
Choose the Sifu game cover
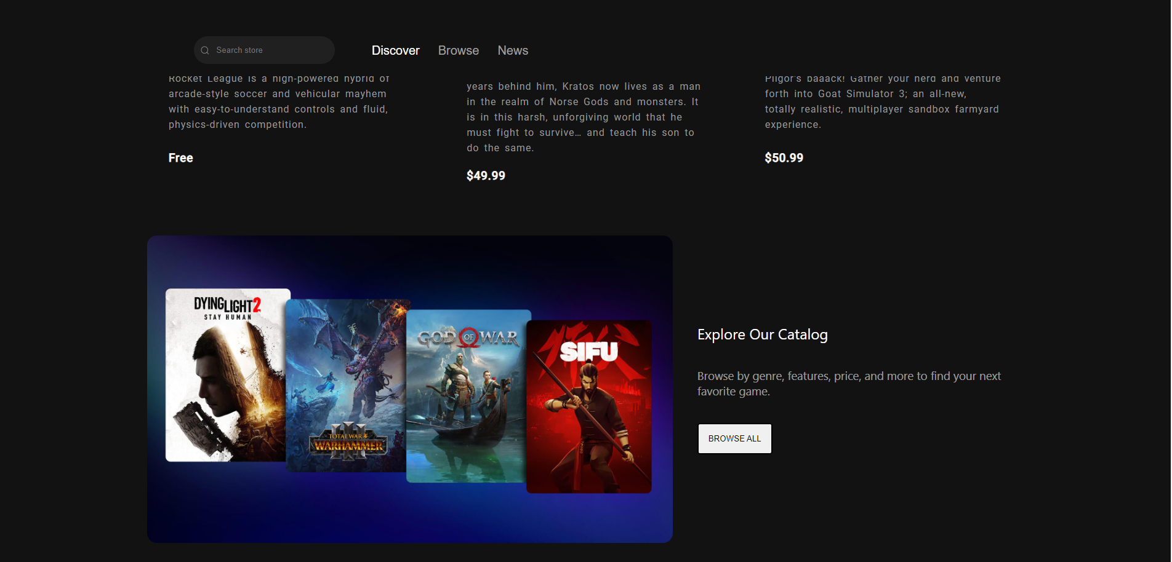(589, 406)
